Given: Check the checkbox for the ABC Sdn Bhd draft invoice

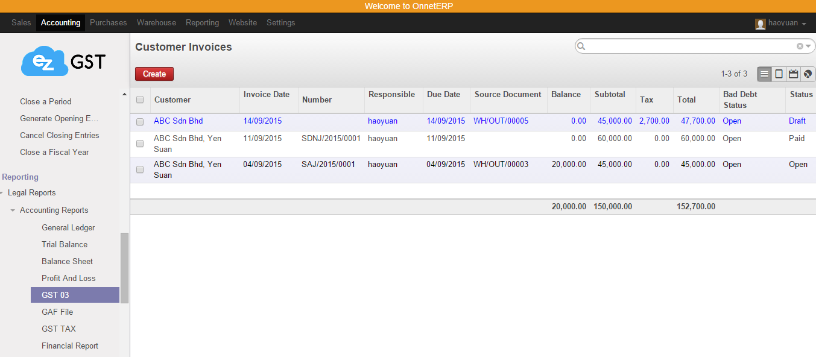Looking at the screenshot, I should [140, 121].
